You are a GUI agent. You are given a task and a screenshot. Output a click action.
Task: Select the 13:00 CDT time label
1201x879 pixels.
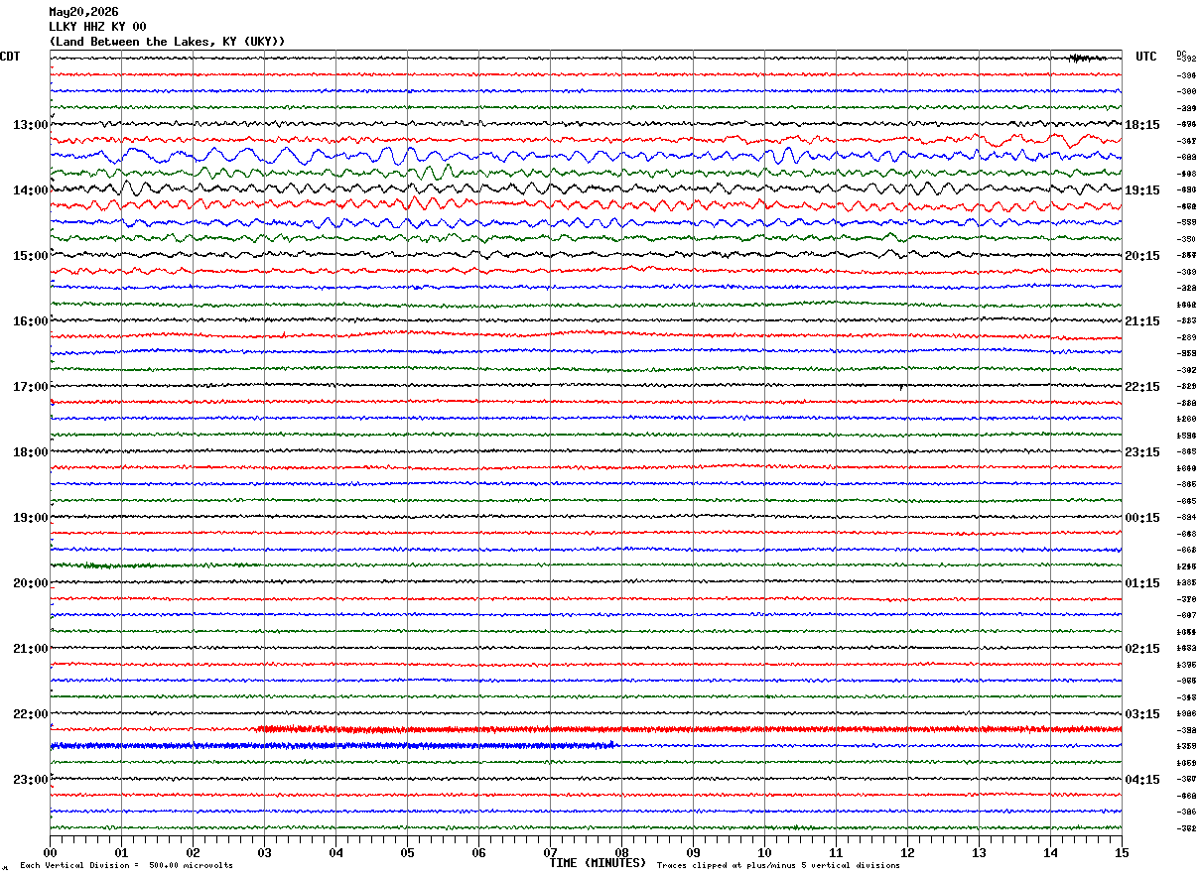click(30, 125)
